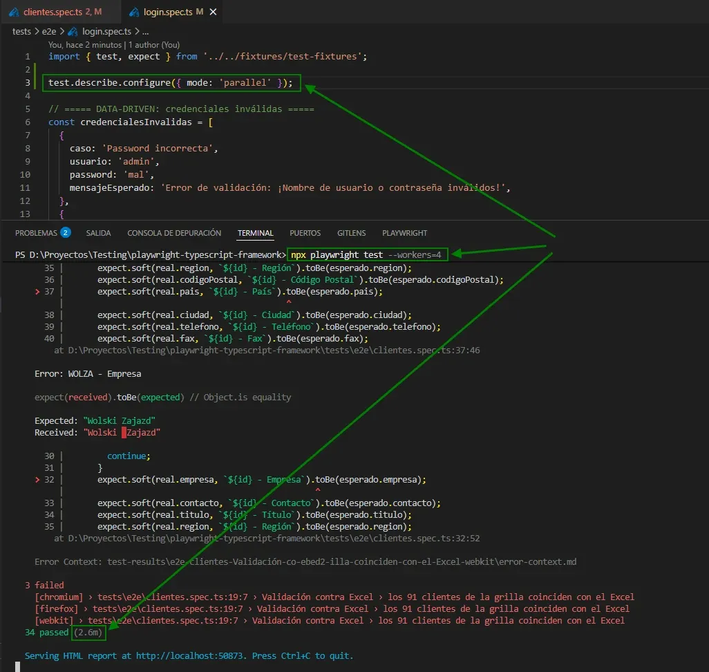
Task: Click the Received "Wolski Zajazd" value
Action: [122, 433]
